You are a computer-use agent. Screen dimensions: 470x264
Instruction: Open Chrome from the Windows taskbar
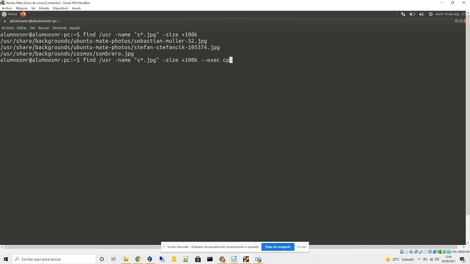(x=138, y=259)
